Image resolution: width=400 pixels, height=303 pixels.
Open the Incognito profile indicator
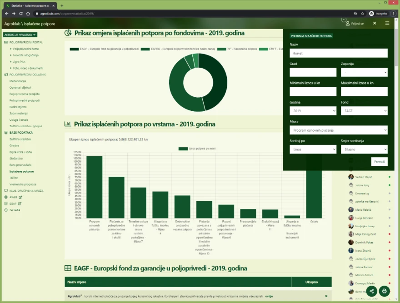point(378,14)
